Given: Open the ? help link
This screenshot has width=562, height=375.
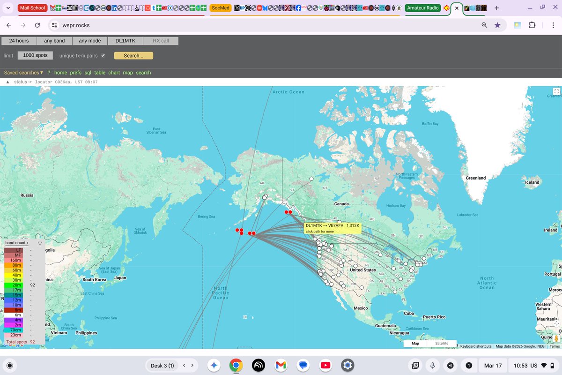Looking at the screenshot, I should (49, 73).
